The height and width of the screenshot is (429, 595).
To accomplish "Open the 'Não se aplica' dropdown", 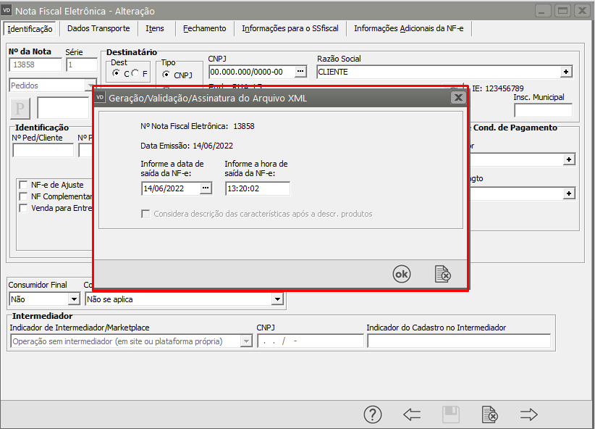I will pyautogui.click(x=277, y=299).
